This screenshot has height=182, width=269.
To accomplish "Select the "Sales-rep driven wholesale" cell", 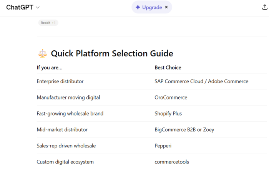I will (66, 146).
